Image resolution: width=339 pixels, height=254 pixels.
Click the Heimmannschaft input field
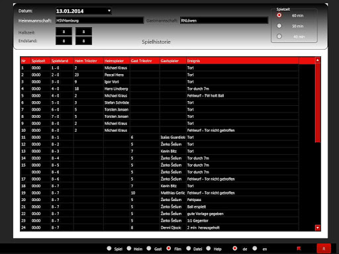pyautogui.click(x=99, y=21)
